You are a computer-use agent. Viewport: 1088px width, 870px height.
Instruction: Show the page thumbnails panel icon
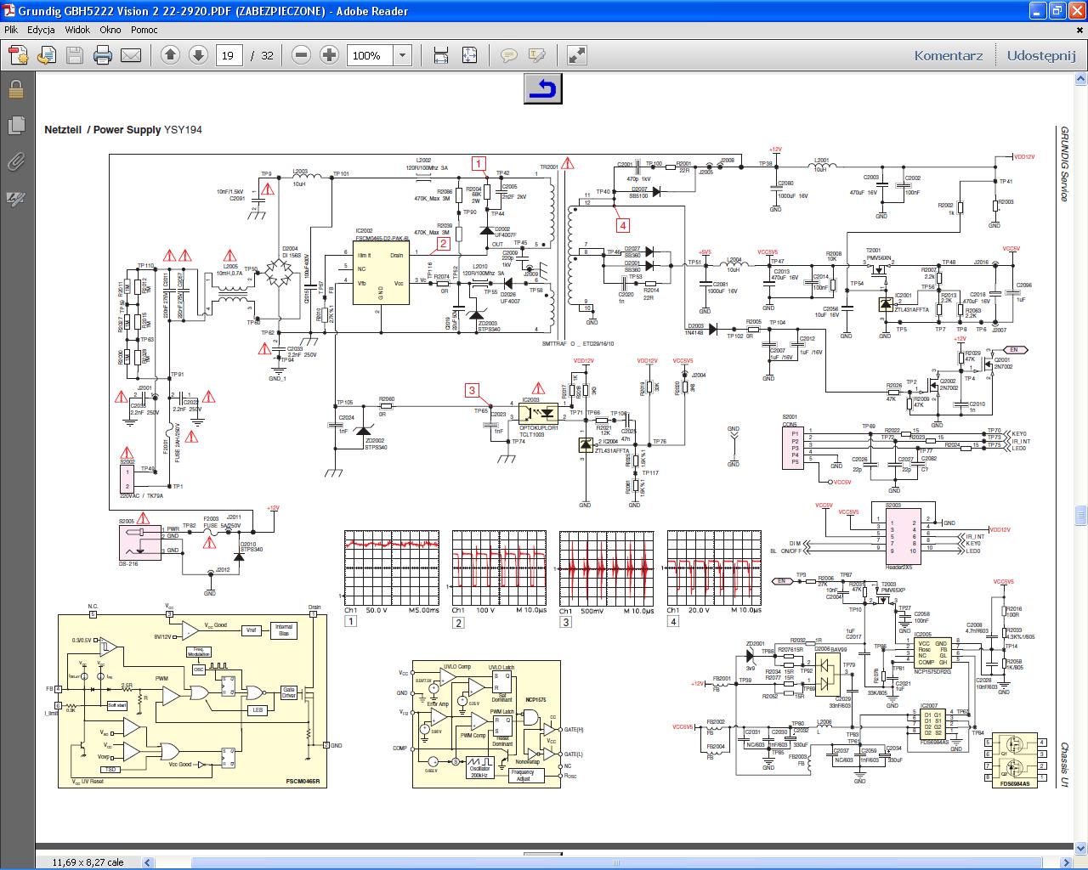pyautogui.click(x=15, y=126)
